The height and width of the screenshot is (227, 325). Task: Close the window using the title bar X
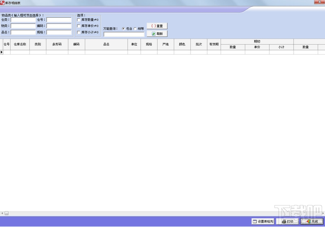coord(320,2)
